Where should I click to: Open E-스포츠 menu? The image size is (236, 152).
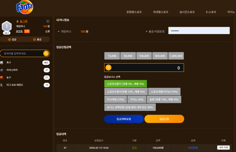pyautogui.click(x=211, y=12)
